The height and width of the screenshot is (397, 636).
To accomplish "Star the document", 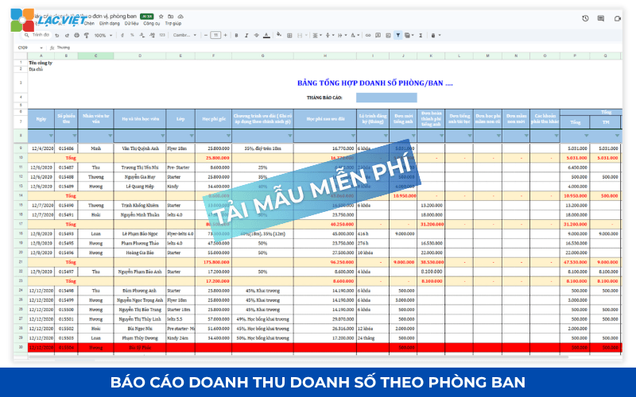I will (161, 17).
